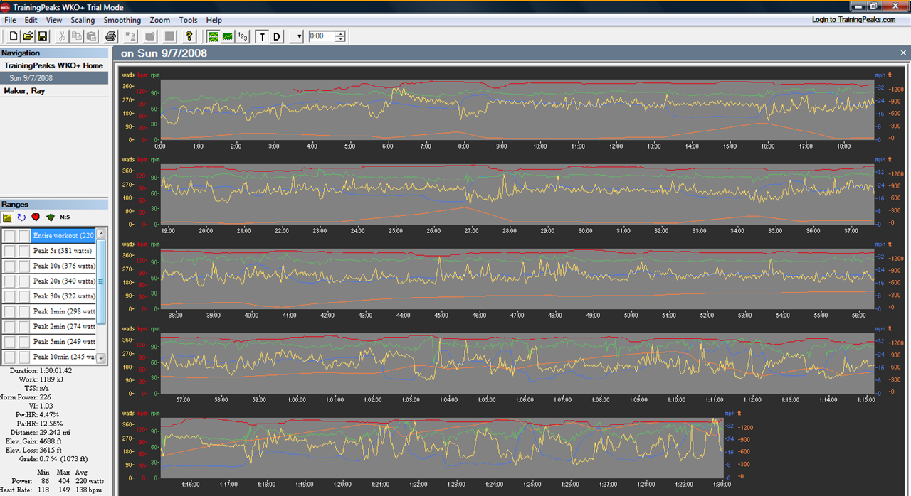Click the Save floppy disk icon
This screenshot has height=496, width=911.
point(43,36)
